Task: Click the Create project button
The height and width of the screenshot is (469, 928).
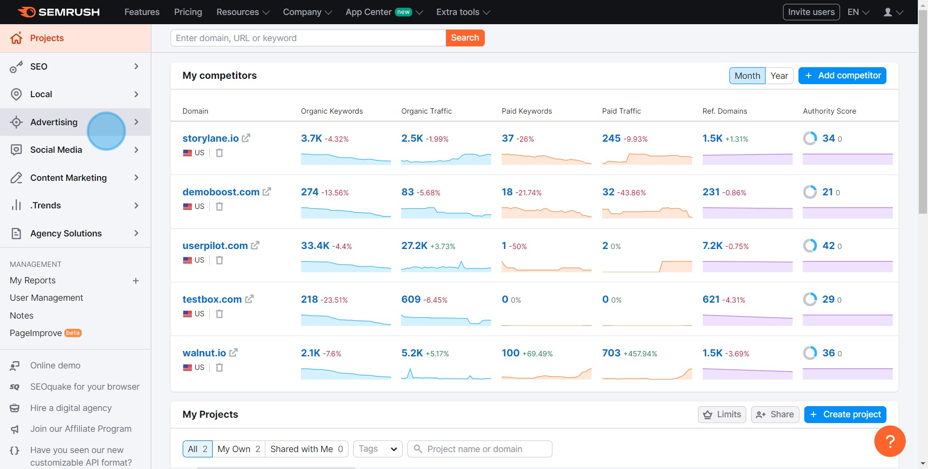Action: [x=845, y=415]
